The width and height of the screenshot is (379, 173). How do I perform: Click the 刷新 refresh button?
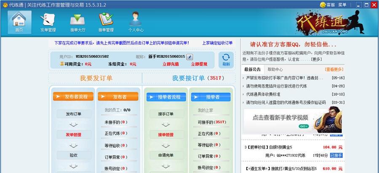pos(226,60)
